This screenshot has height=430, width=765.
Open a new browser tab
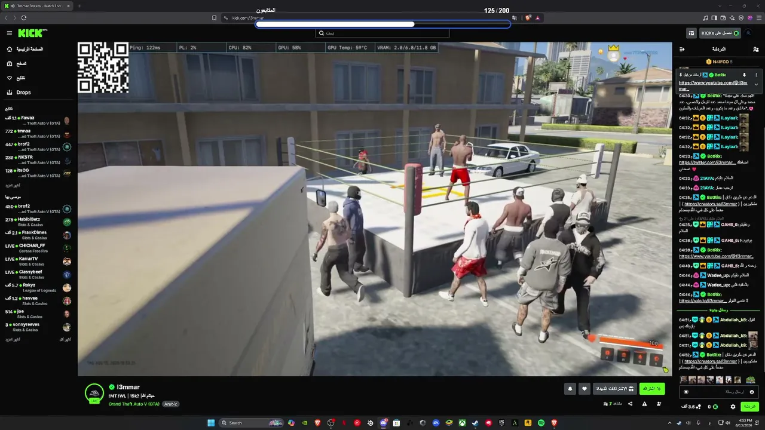(x=79, y=6)
